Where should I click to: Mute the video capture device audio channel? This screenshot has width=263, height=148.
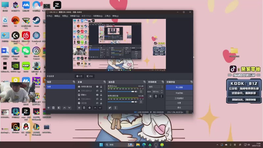[136, 102]
